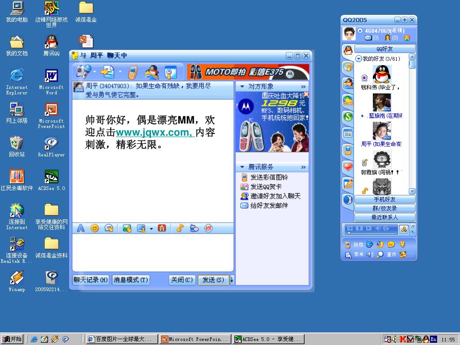
Task: Open chat settings wrench icon
Action: (170, 72)
